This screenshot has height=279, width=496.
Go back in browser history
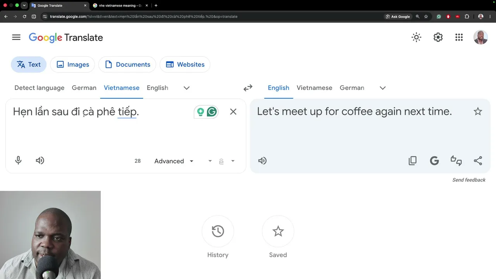(6, 17)
